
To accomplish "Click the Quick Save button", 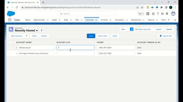I will [103, 36].
